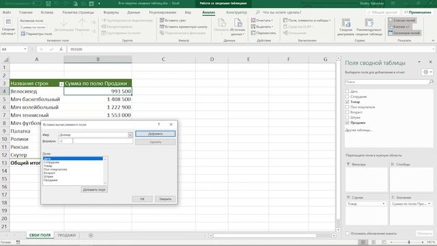The width and height of the screenshot is (437, 246).
Task: Switch to Page Break preview icon
Action: coord(384,242)
